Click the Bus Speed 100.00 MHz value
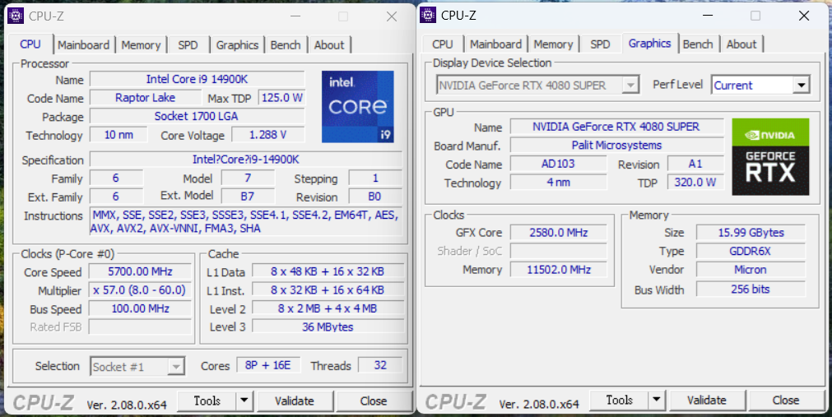This screenshot has width=832, height=417. (140, 308)
